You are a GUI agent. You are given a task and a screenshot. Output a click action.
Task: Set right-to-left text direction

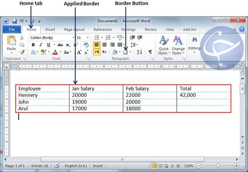pos(104,52)
